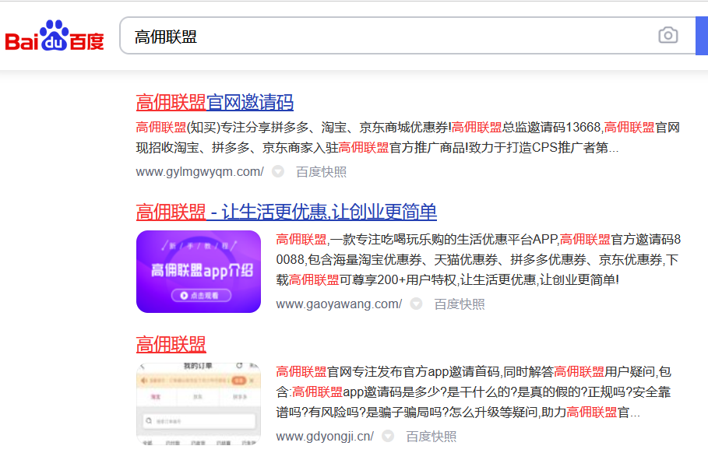
Task: Open 百度快照 for gaoyawang.com result
Action: coord(460,304)
